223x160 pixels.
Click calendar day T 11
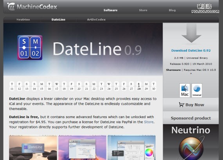[x=12, y=86]
